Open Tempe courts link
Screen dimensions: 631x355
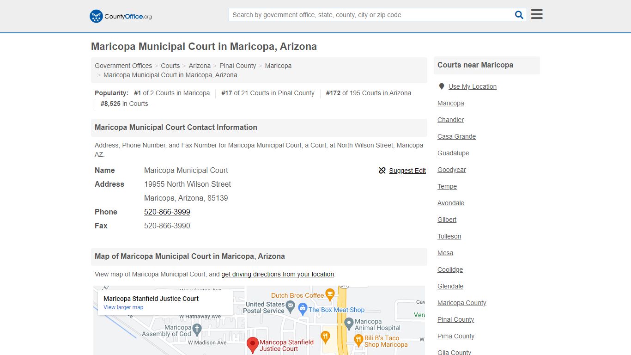[x=447, y=186]
